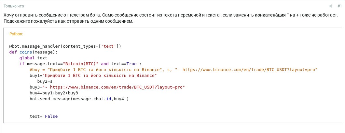Click the "Только что" post timestamp
Viewport: 345px width, 133px height.
click(x=14, y=6)
